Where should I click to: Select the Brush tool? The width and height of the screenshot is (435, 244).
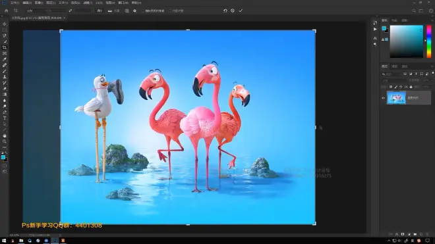pos(5,71)
